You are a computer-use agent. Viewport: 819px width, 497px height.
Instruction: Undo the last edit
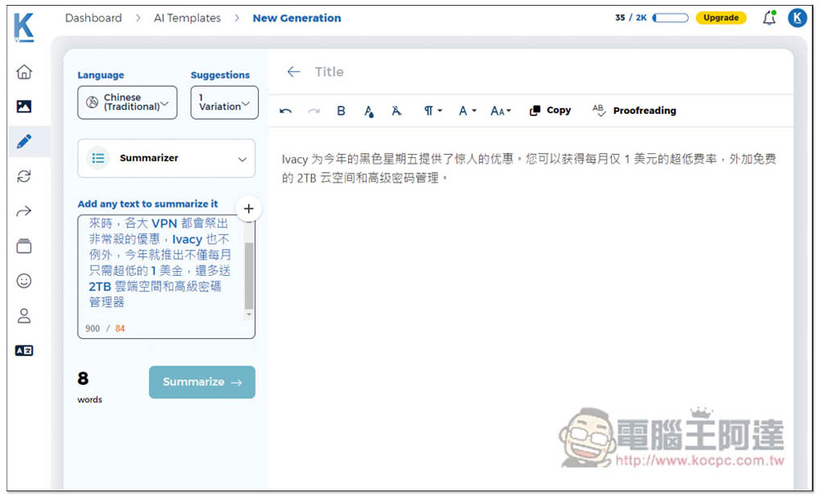tap(285, 111)
